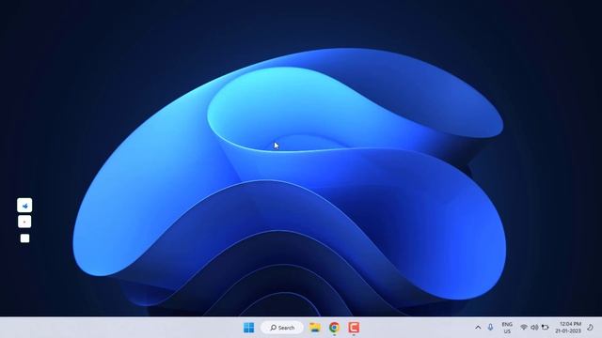Click the moon notification icon by the clock
The image size is (602, 338).
pos(591,328)
